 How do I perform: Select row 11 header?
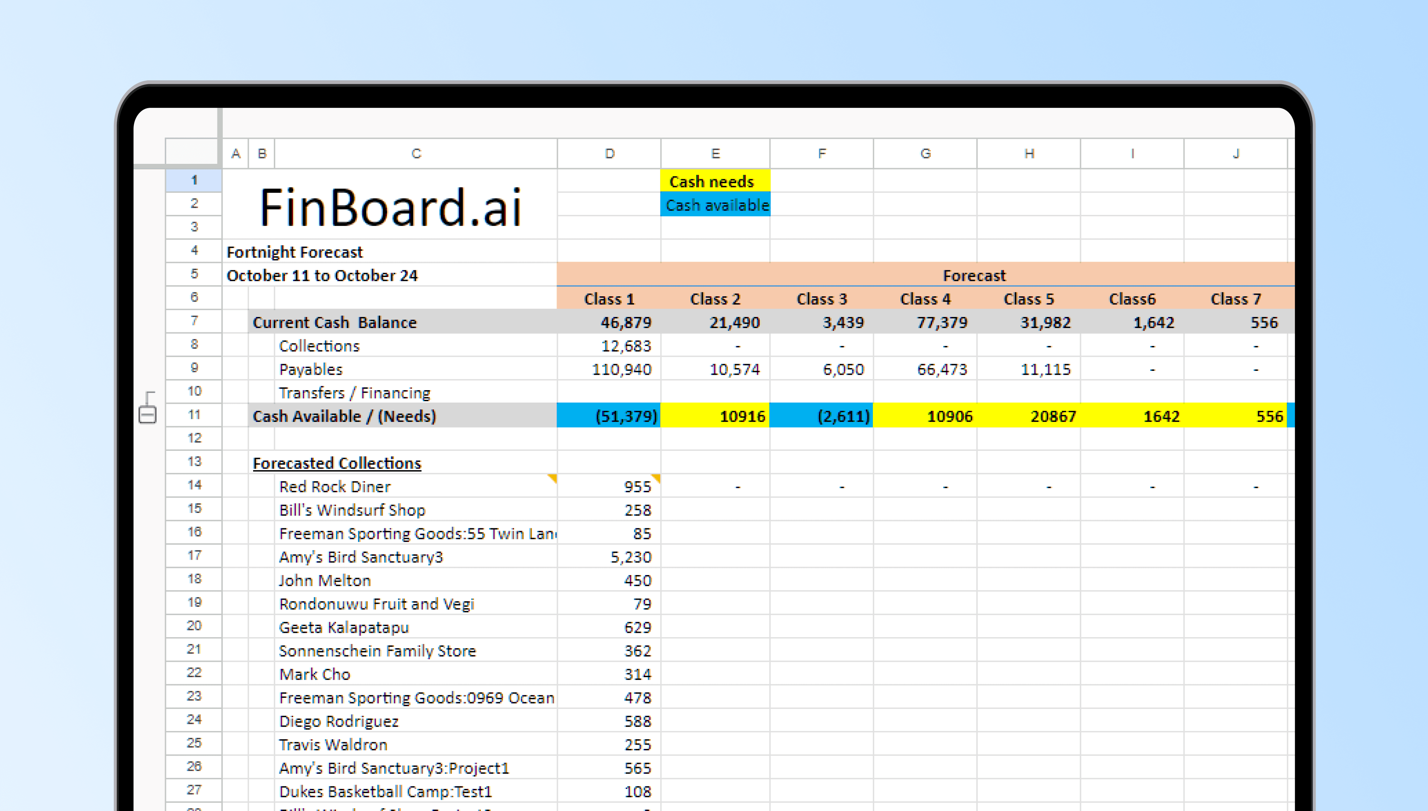tap(194, 415)
